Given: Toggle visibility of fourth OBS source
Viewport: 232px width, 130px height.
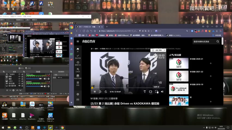Looking at the screenshot, I should [19, 81].
